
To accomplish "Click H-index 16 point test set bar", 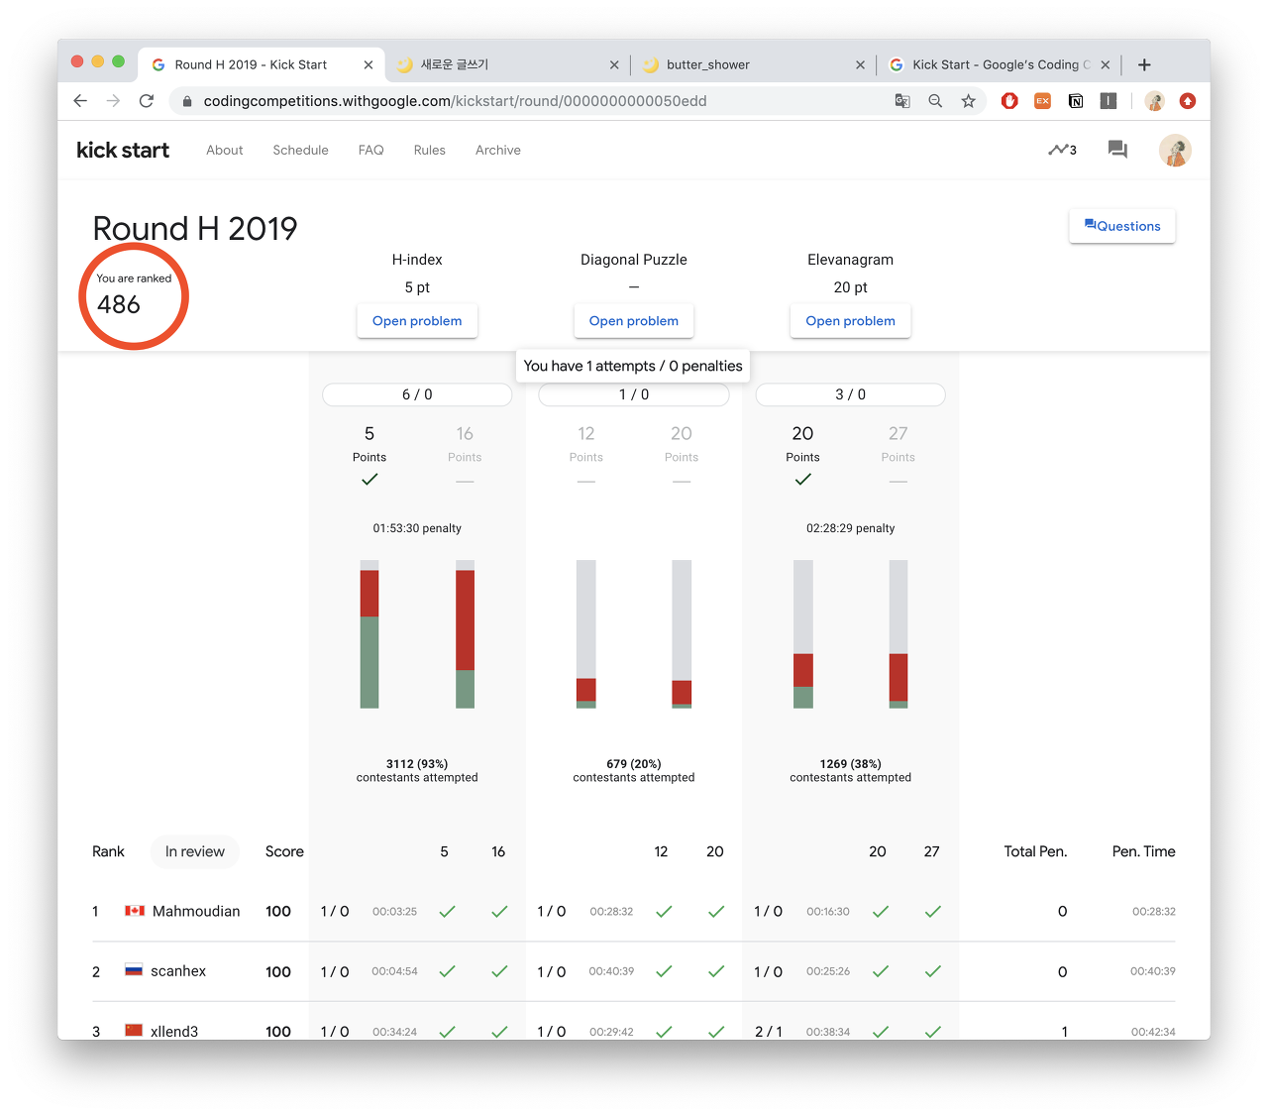I will (465, 634).
